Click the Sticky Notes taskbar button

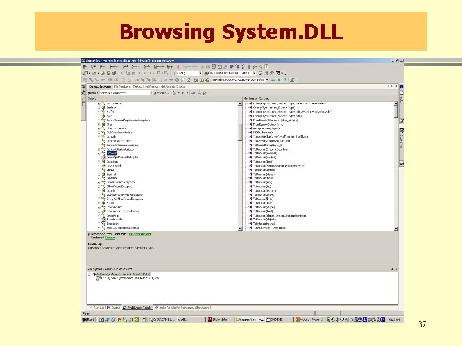point(220,320)
